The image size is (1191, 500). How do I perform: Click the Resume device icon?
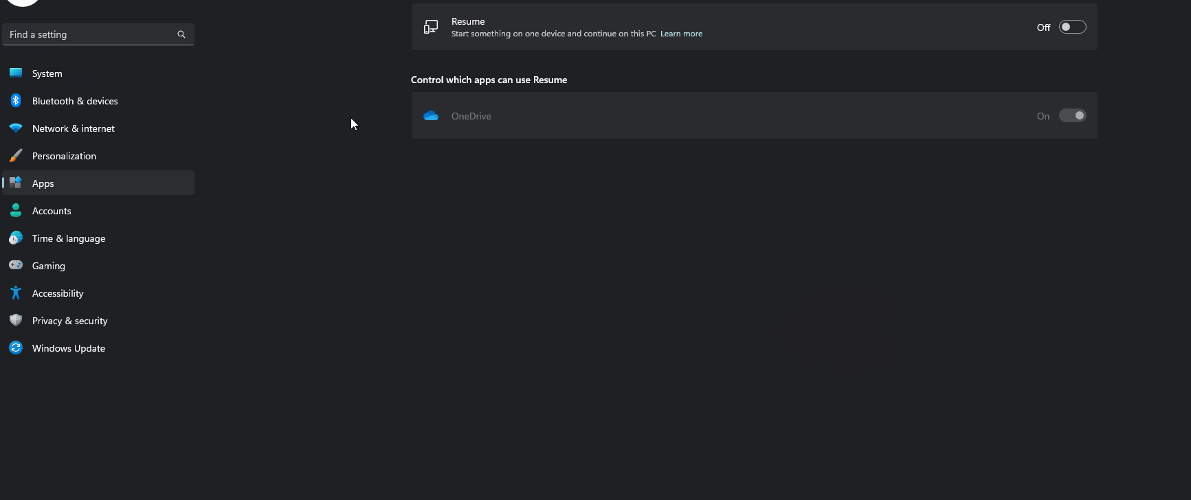(x=431, y=27)
